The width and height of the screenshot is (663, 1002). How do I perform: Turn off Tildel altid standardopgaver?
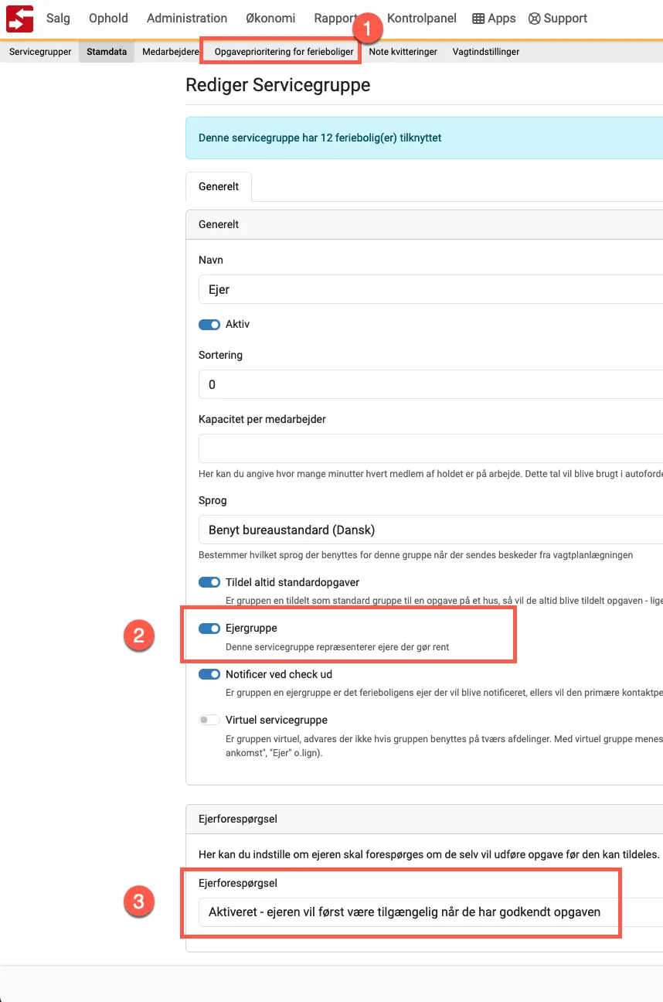point(209,581)
